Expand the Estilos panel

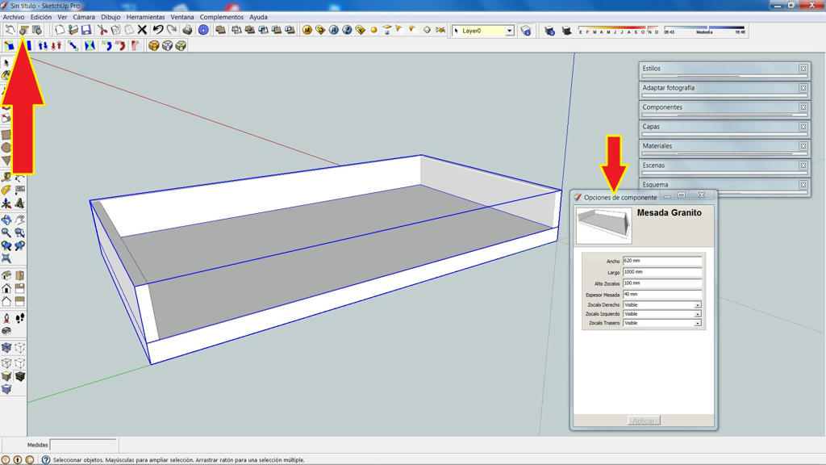point(719,69)
